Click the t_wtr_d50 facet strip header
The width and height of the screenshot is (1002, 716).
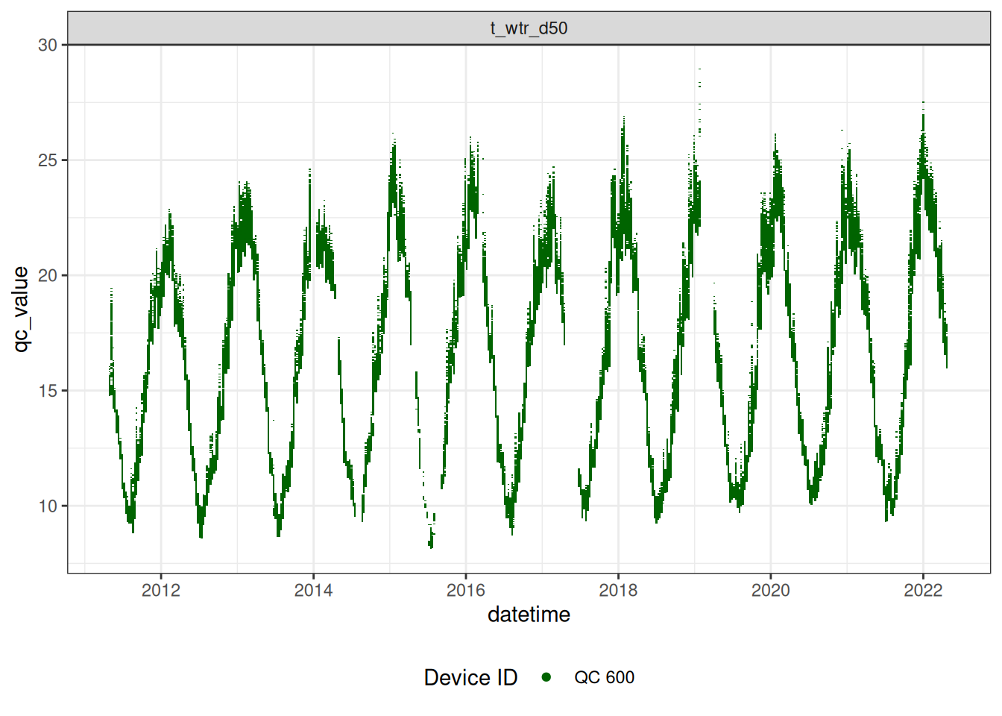(x=529, y=28)
